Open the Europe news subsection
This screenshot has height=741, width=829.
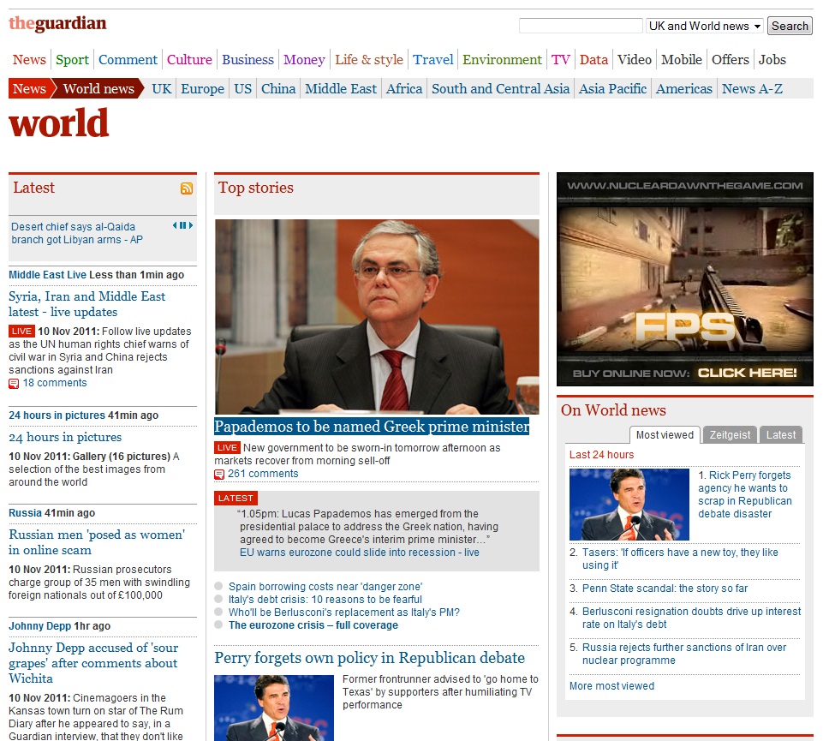[202, 89]
